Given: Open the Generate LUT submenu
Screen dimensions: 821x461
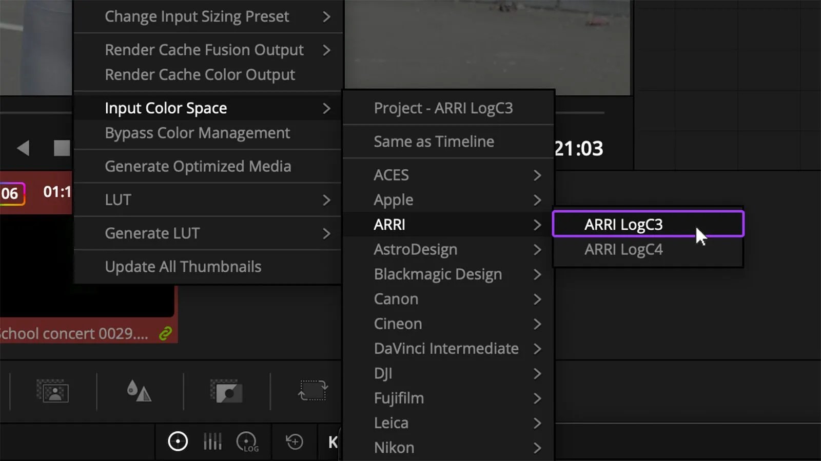Looking at the screenshot, I should (x=208, y=233).
